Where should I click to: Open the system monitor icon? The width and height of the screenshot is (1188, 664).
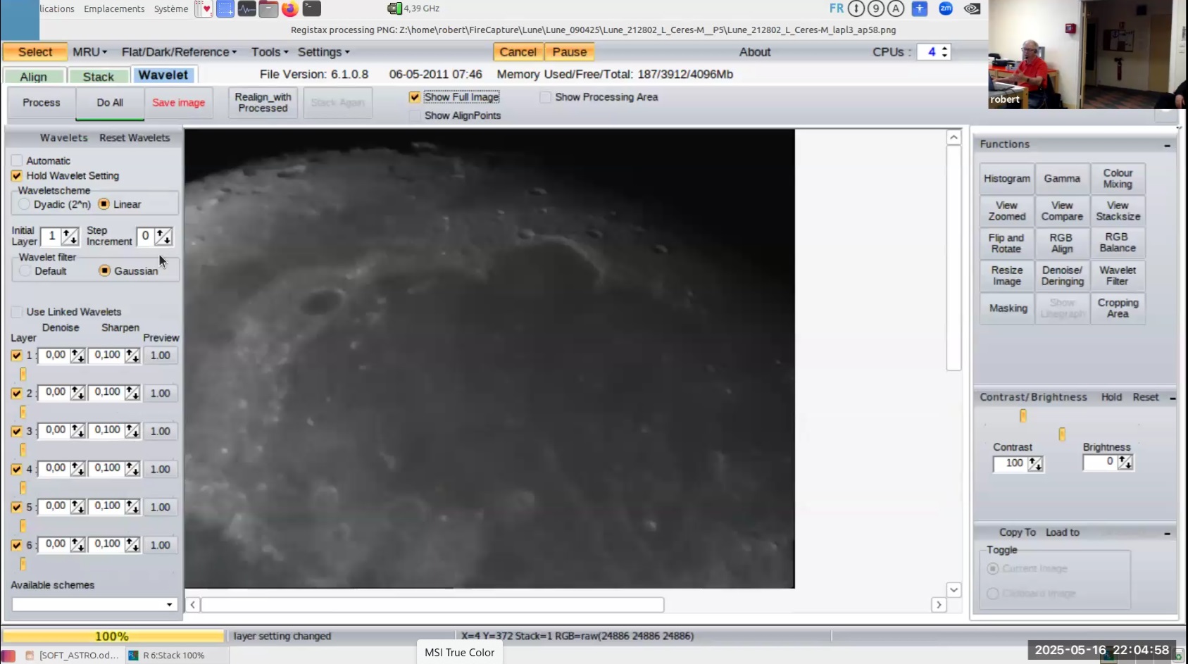pos(246,9)
